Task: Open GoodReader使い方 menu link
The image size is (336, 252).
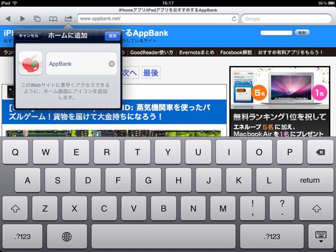Action: 152,52
